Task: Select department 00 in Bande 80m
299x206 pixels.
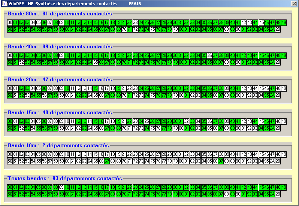Action: (10, 22)
